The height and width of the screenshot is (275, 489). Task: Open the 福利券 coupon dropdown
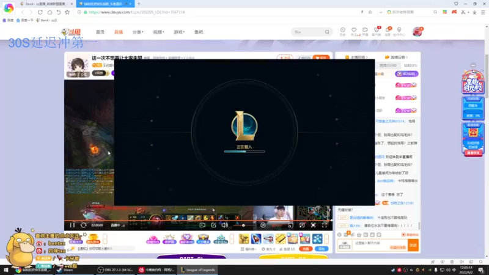249,249
